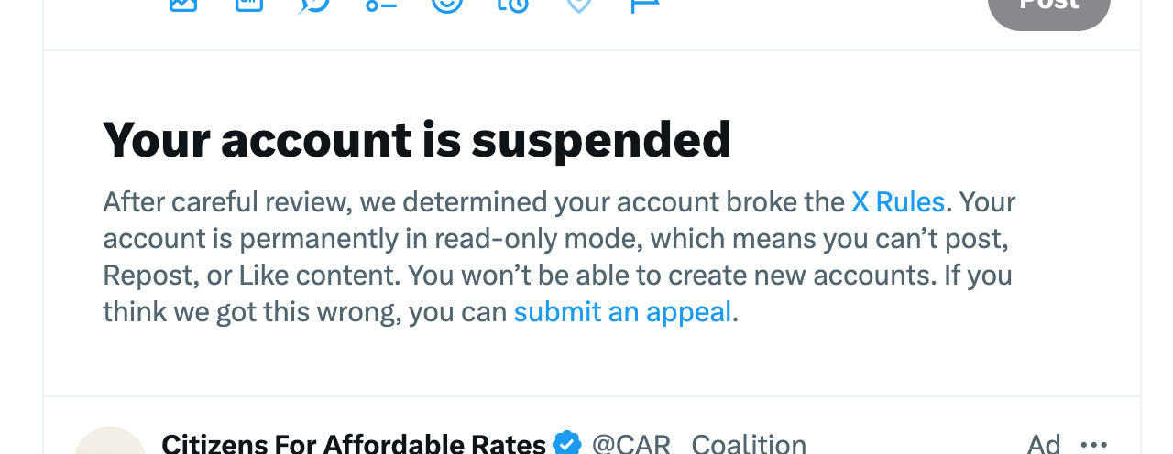Expand the ad's more options ellipsis

pos(1094,445)
